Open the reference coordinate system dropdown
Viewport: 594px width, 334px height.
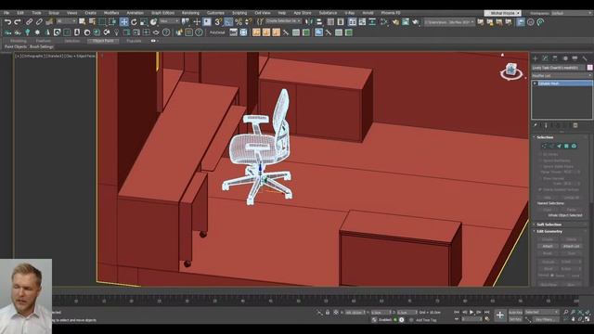pyautogui.click(x=169, y=21)
